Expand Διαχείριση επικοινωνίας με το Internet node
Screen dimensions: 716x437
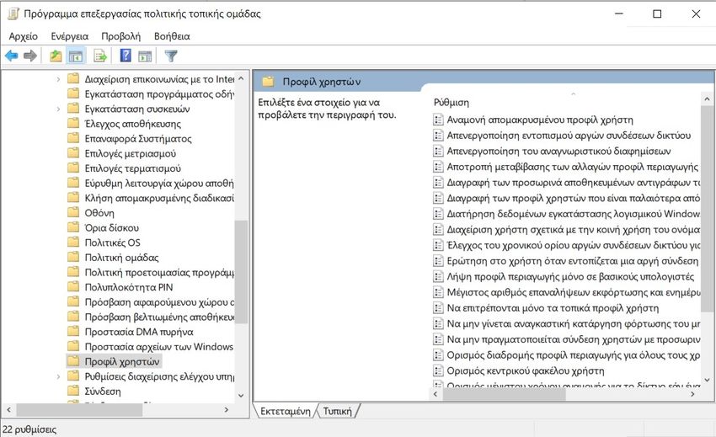58,79
